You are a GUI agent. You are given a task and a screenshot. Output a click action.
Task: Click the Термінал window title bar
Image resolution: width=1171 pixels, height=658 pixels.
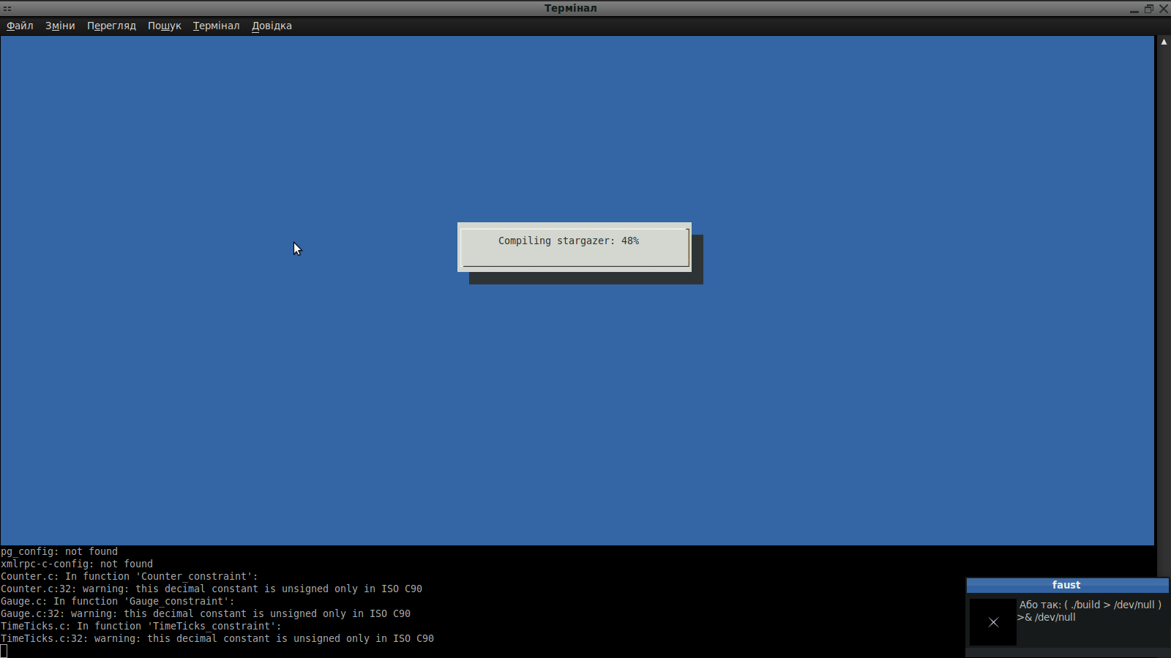click(x=570, y=8)
